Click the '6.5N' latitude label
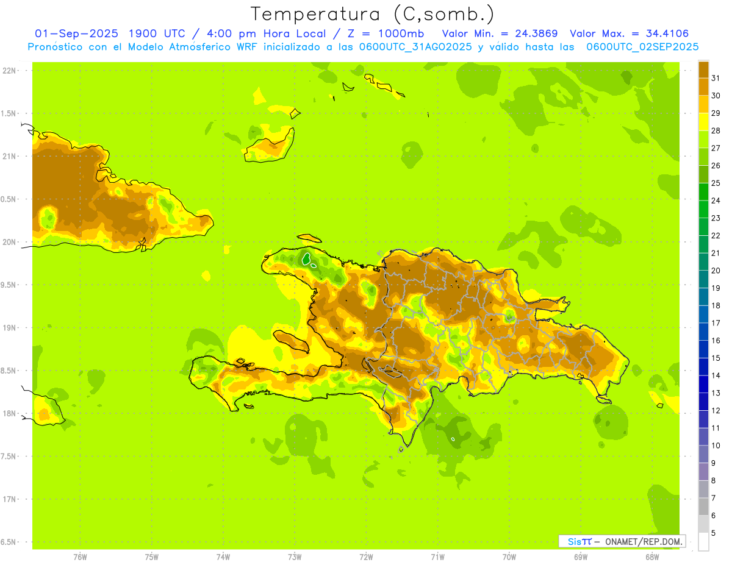The height and width of the screenshot is (565, 732). coord(9,542)
